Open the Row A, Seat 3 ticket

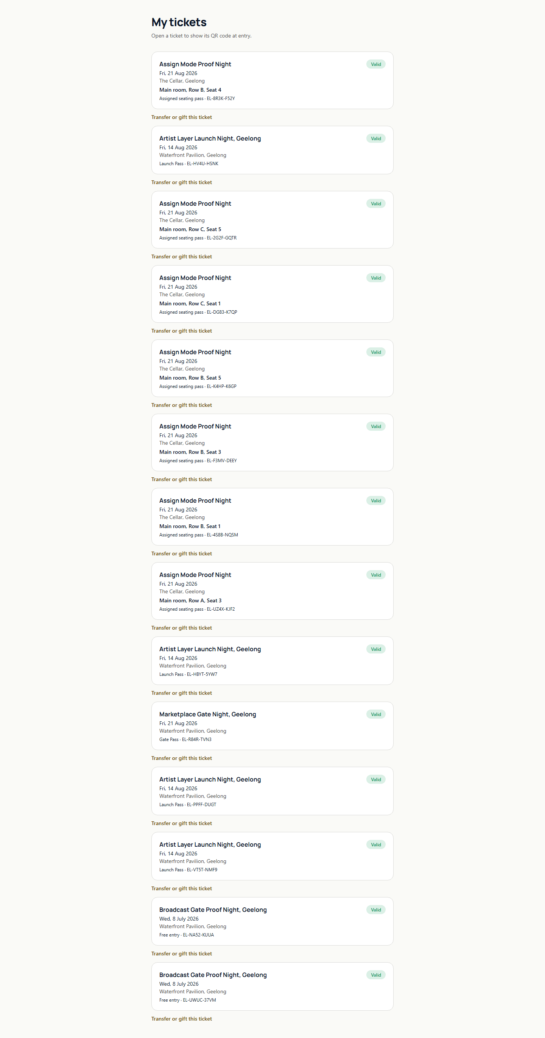pyautogui.click(x=272, y=591)
